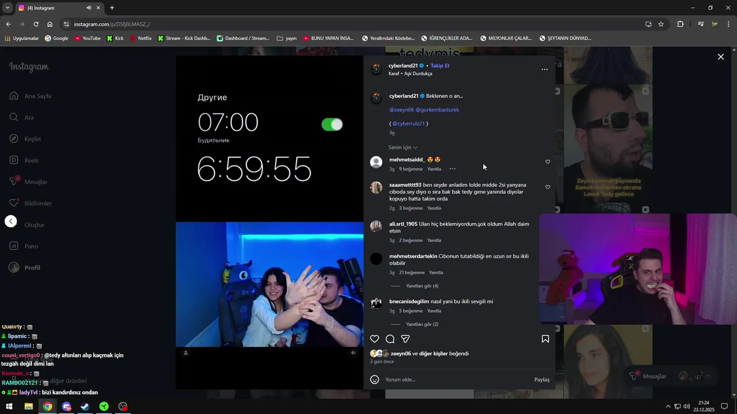
Task: Open @zeeyn06 mention link
Action: point(401,109)
